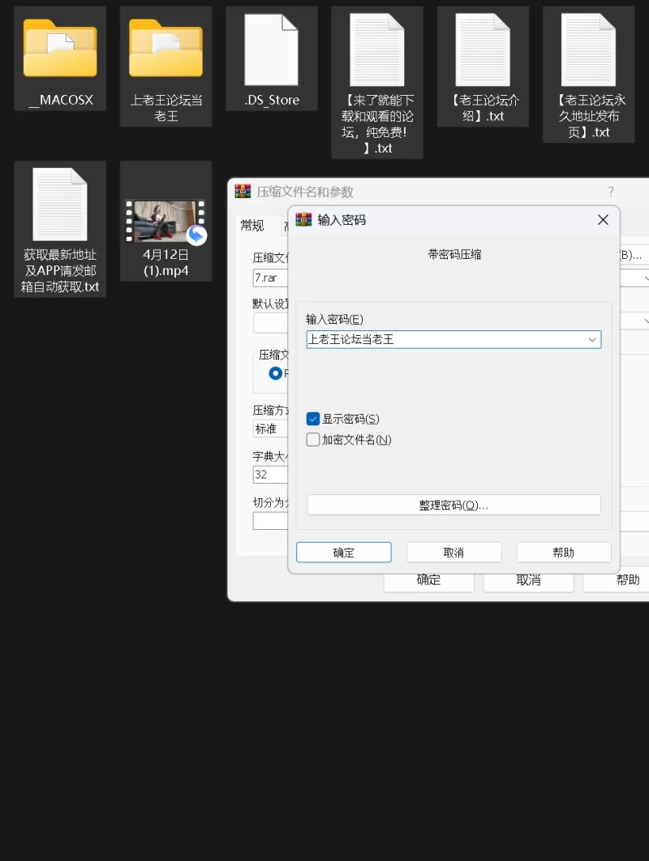Select the radio button under 压缩文件格式
649x861 pixels.
click(276, 373)
